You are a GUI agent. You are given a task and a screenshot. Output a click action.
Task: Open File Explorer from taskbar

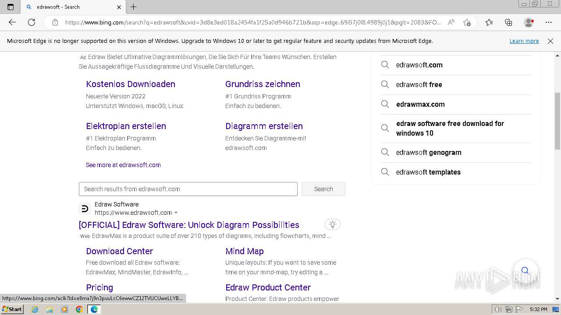pyautogui.click(x=50, y=309)
